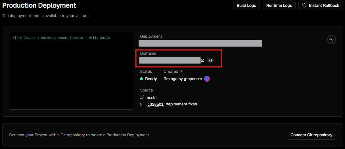Click the green Ready status dot
This screenshot has width=345, height=149.
[x=141, y=79]
